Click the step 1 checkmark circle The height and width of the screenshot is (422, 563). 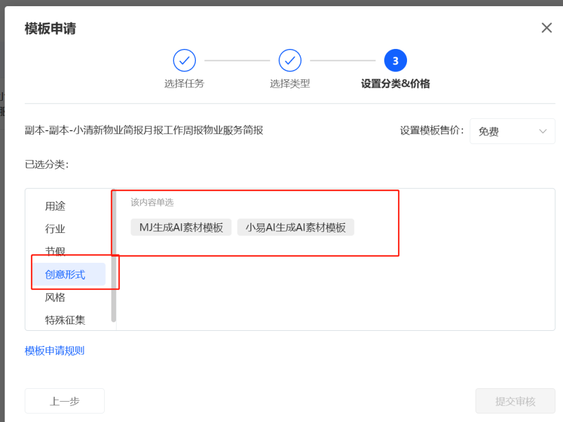click(x=184, y=61)
